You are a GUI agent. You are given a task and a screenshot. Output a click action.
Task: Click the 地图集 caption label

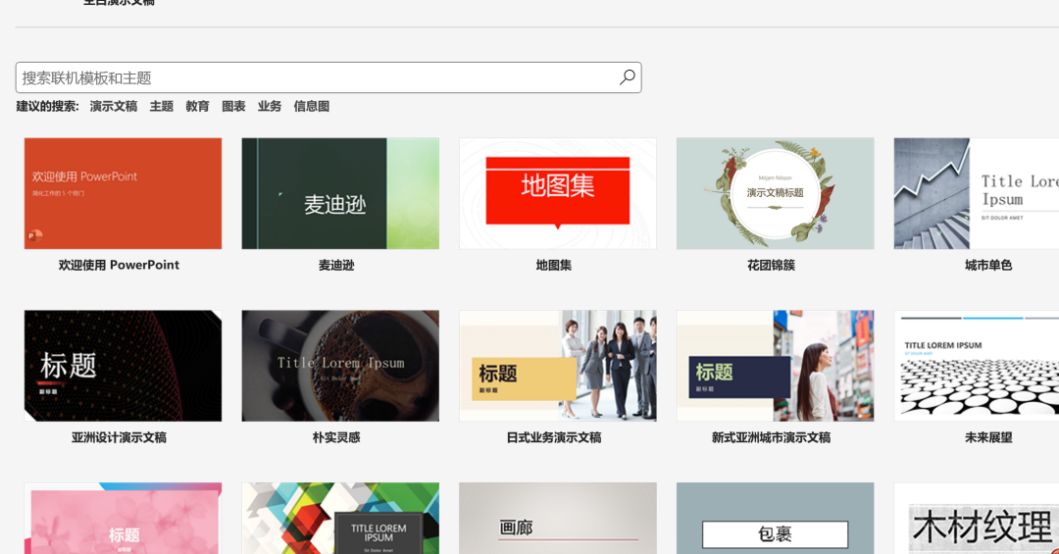click(x=554, y=265)
